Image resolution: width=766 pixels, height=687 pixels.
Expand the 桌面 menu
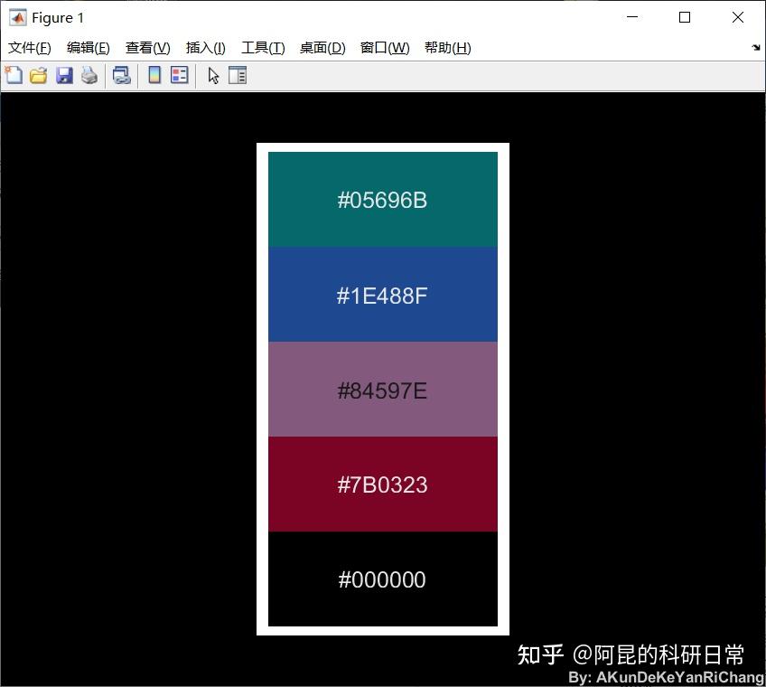click(322, 48)
